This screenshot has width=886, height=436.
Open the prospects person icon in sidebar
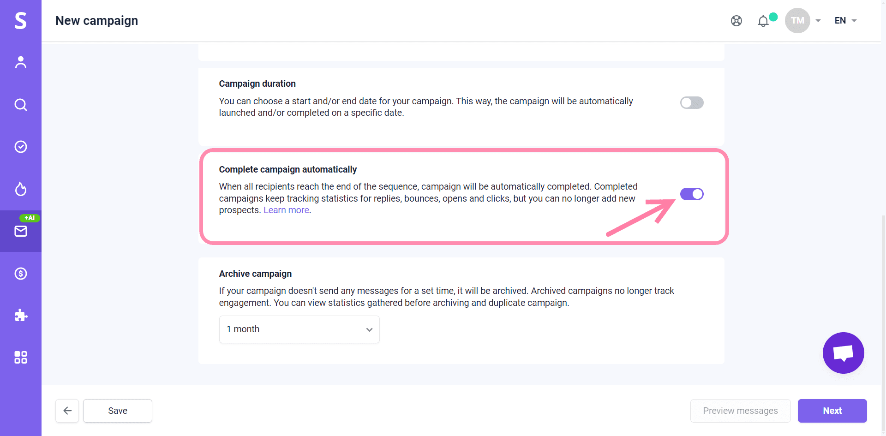click(21, 62)
